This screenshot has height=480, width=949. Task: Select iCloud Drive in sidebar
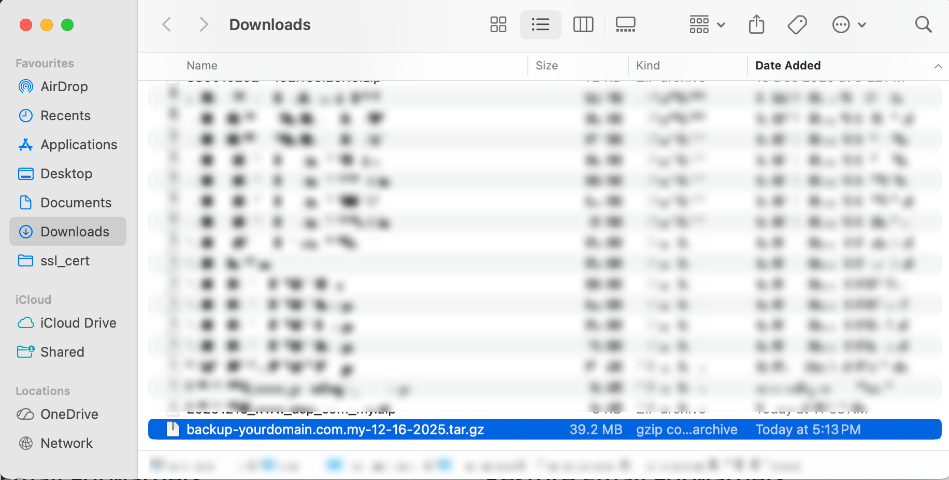tap(78, 323)
